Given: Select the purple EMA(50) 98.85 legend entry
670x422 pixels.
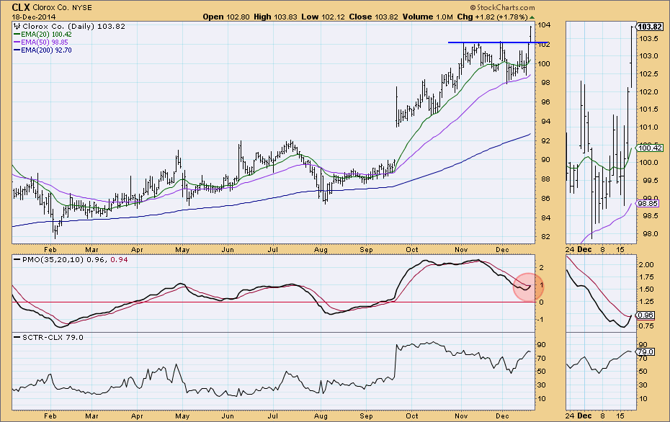Looking at the screenshot, I should point(41,42).
